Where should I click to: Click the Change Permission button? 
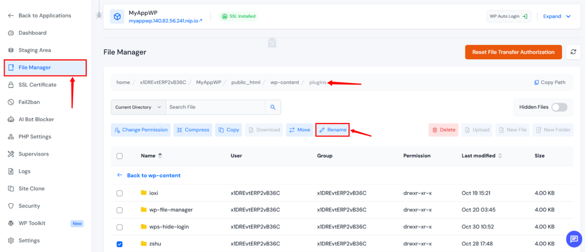pos(141,130)
